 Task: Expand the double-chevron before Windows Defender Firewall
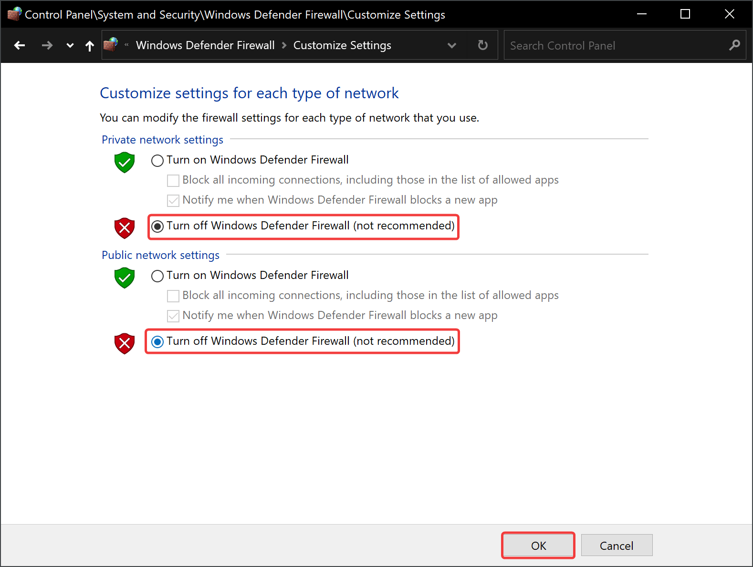[x=126, y=45]
